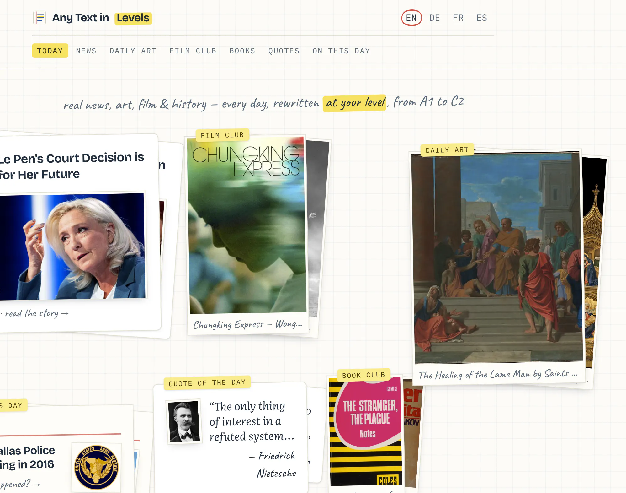The width and height of the screenshot is (626, 493).
Task: Open the NEWS tab
Action: pos(86,51)
